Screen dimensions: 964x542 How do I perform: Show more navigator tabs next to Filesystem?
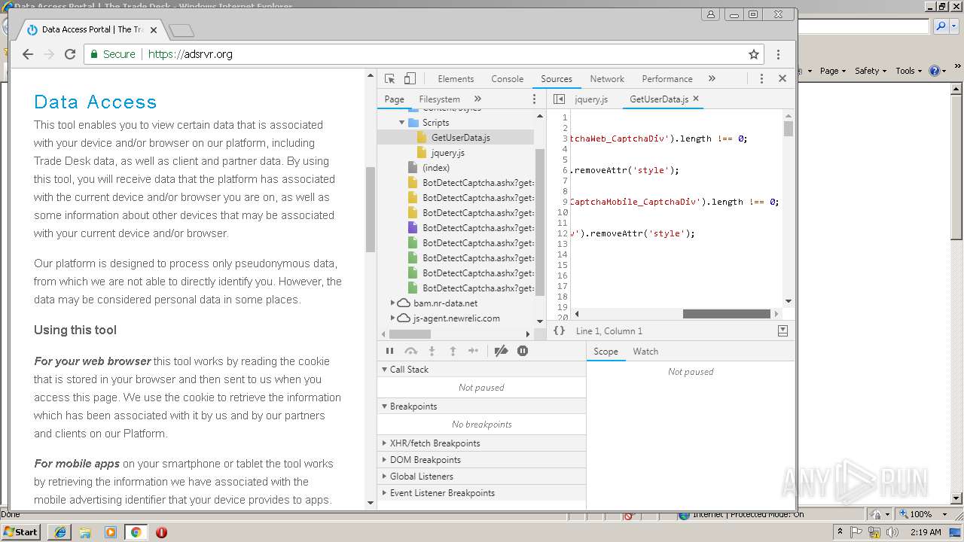477,99
